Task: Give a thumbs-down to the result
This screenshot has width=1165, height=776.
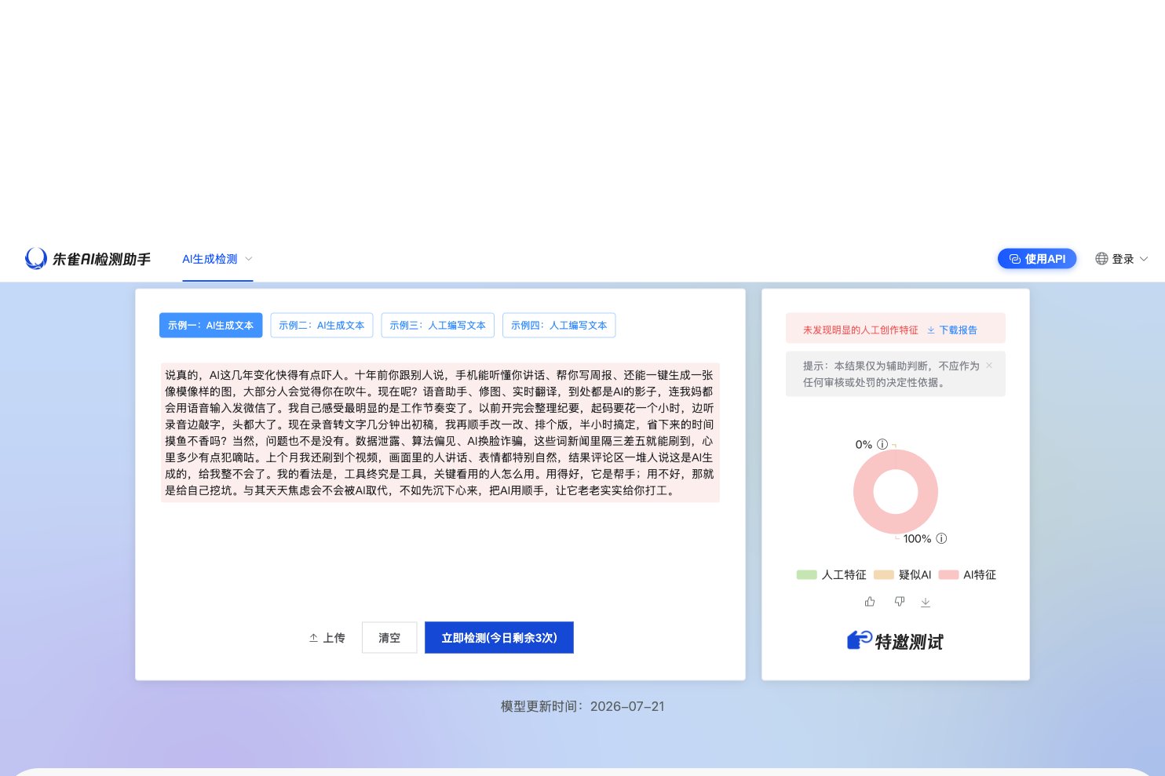Action: (x=900, y=602)
